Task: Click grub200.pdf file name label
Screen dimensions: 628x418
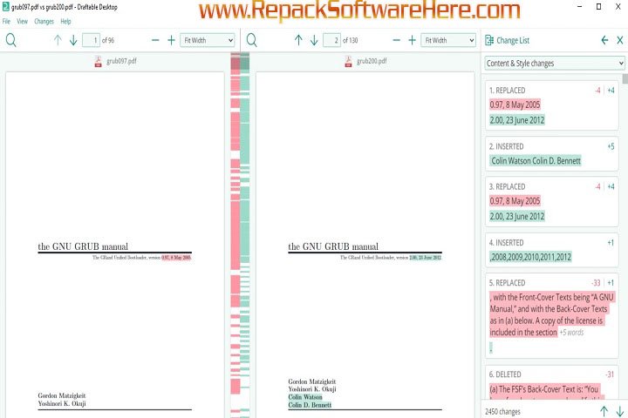Action: coord(372,61)
